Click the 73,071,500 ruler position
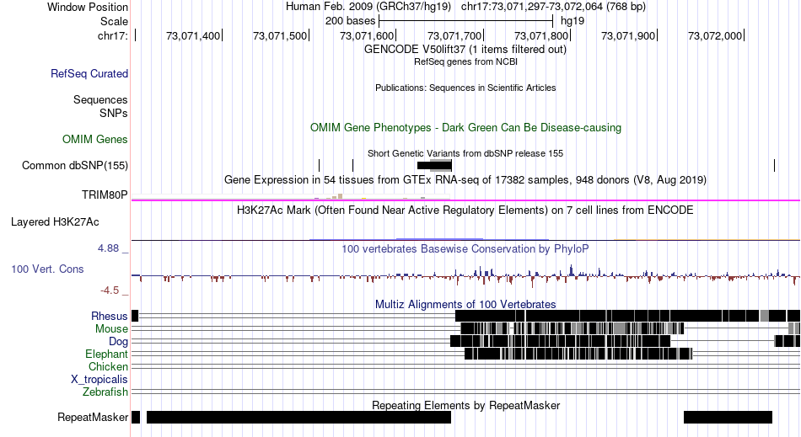 click(x=280, y=35)
